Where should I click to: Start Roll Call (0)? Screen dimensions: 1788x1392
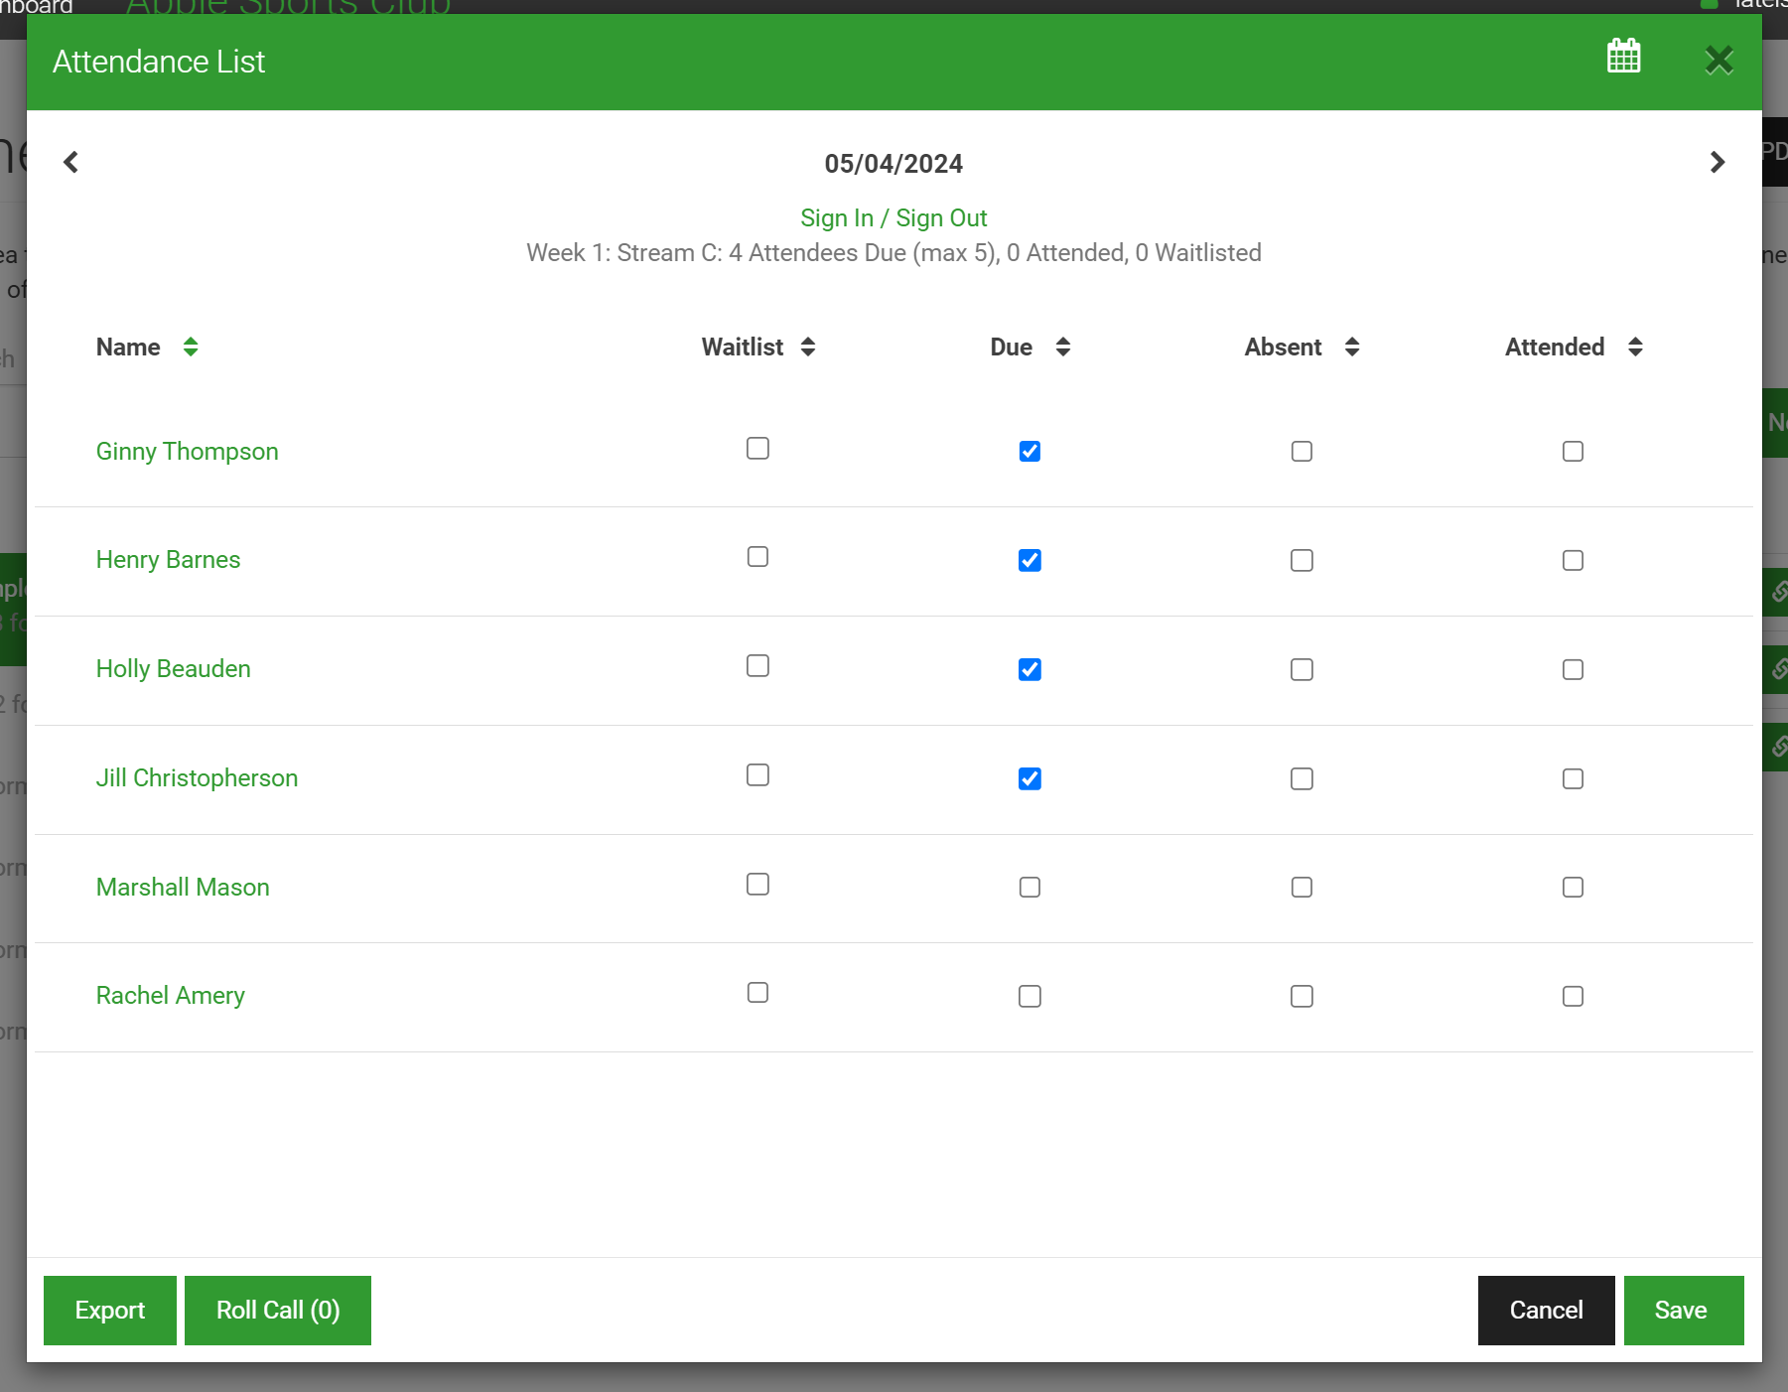278,1311
